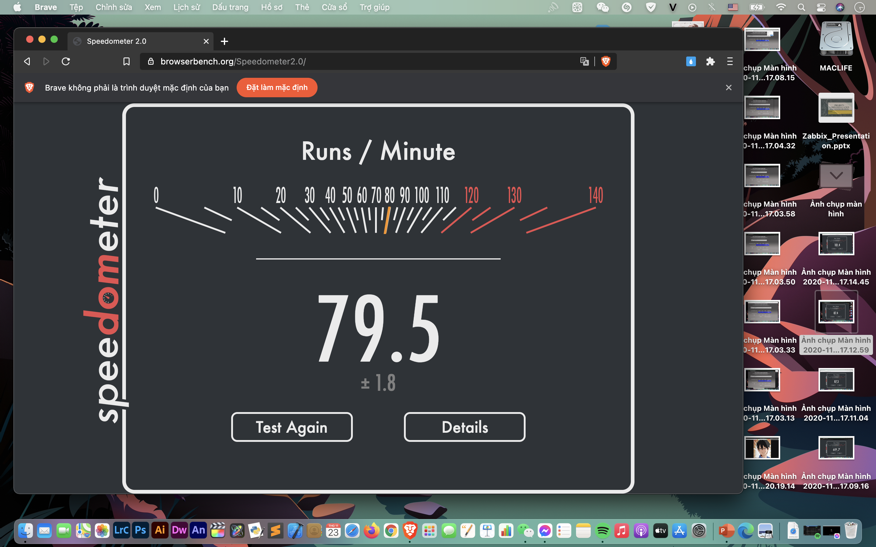Click the bookmark icon beside the address bar

[126, 61]
